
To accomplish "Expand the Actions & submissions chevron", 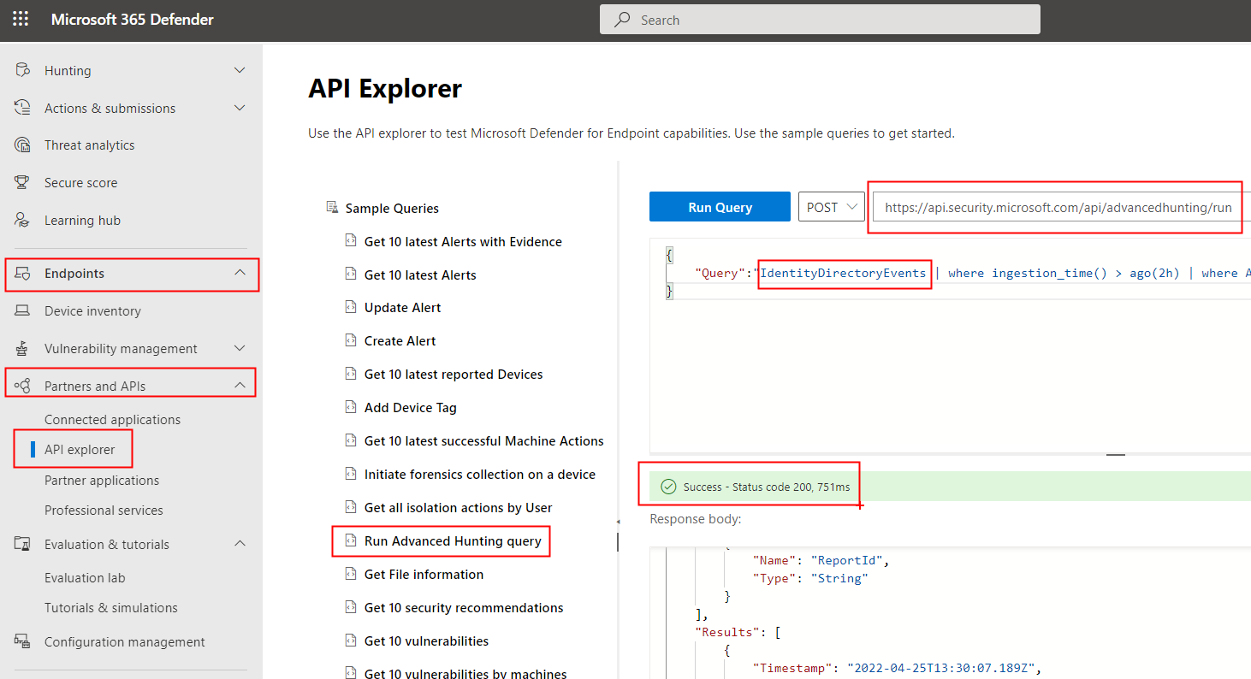I will coord(240,108).
